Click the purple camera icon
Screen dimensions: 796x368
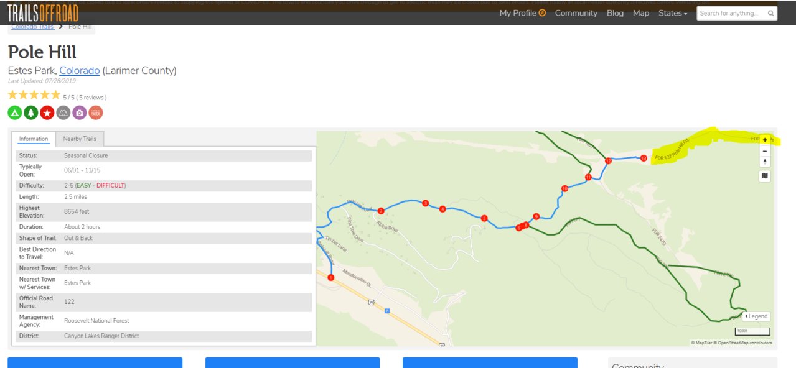80,113
